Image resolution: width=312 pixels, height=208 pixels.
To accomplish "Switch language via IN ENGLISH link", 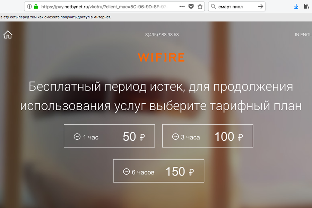I will click(x=303, y=35).
